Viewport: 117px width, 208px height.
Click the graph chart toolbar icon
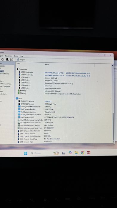pos(12,59)
